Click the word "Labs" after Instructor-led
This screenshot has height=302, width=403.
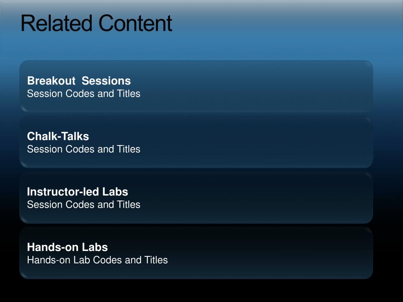click(115, 192)
